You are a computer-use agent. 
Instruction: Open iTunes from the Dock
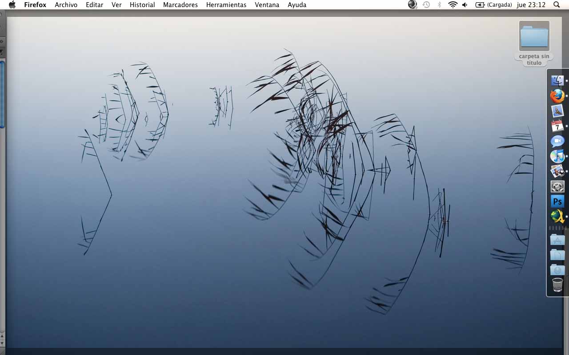coord(557,156)
